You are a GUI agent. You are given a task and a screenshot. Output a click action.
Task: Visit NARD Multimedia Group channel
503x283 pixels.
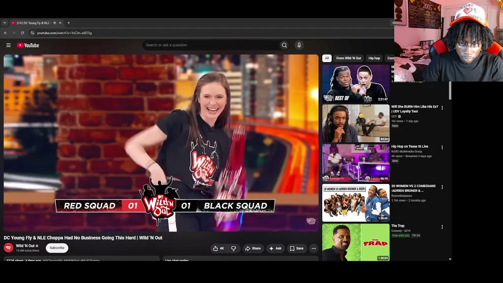tap(407, 151)
